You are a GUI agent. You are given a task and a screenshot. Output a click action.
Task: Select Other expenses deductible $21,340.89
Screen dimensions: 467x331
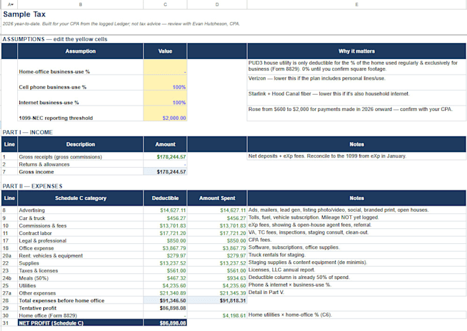pos(166,293)
